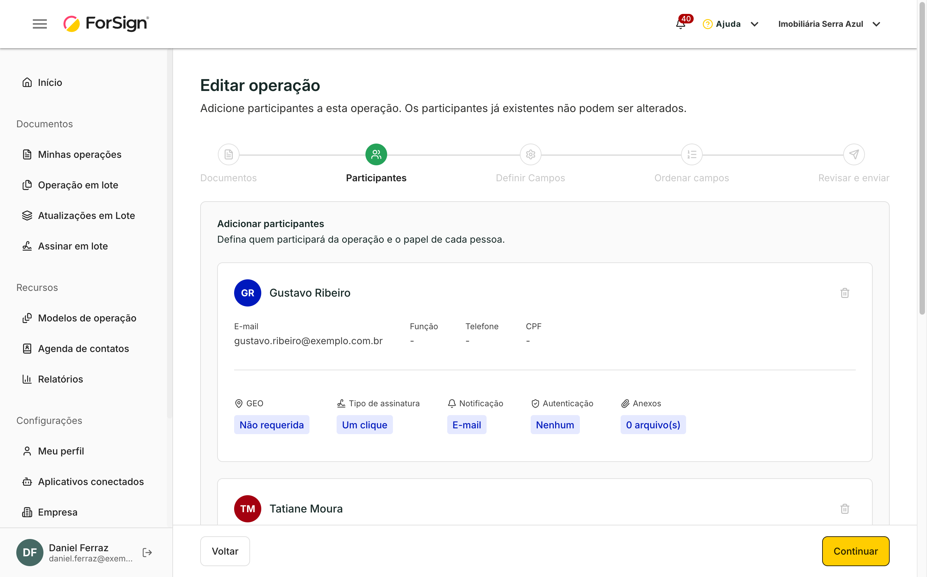Click the Empresa building icon
This screenshot has height=577, width=927.
27,512
